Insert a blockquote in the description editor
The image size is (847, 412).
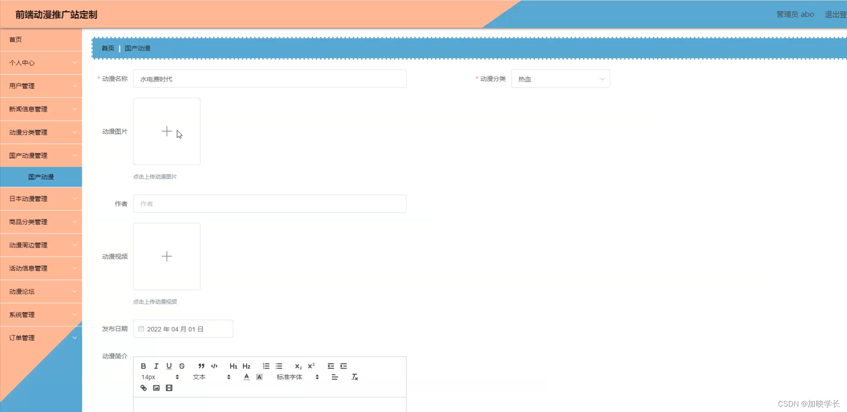[x=201, y=366]
